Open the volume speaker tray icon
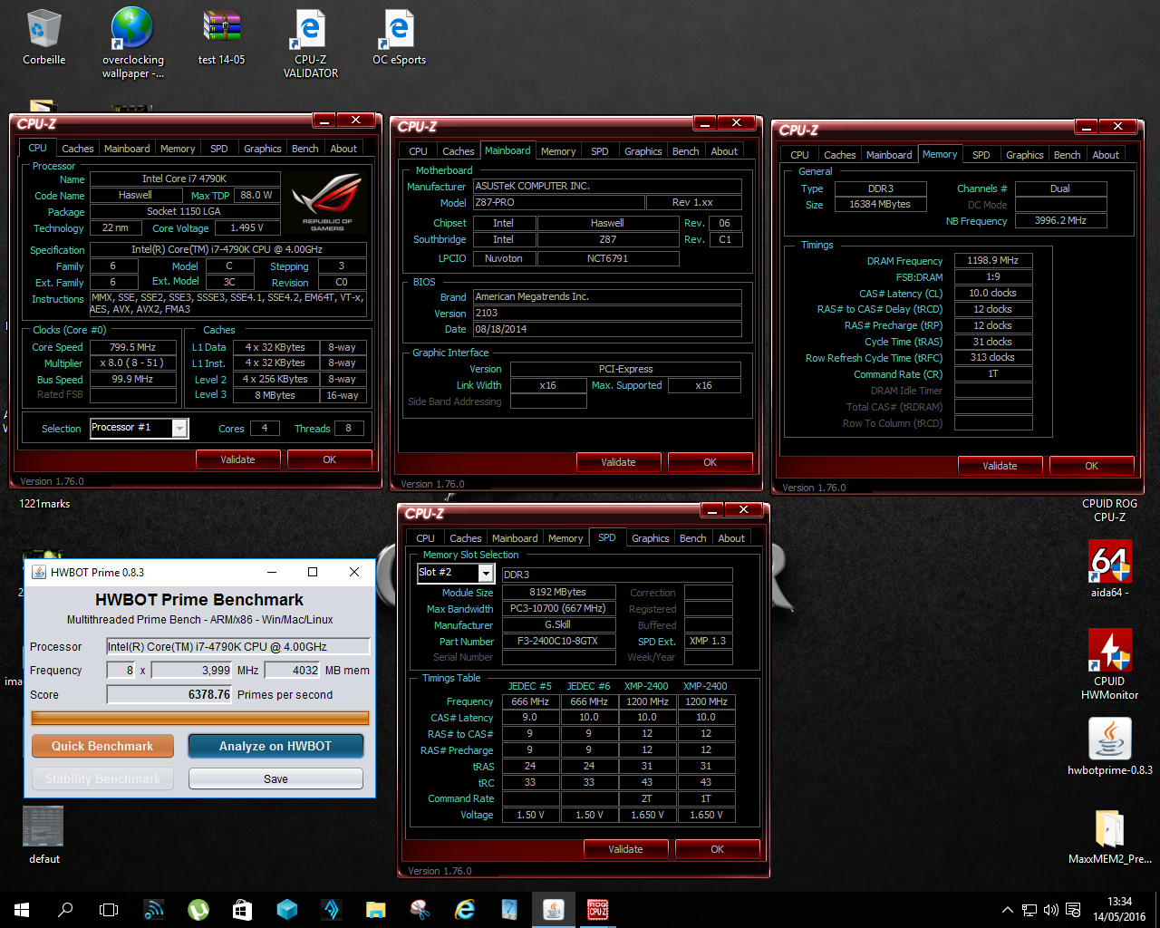 1051,910
